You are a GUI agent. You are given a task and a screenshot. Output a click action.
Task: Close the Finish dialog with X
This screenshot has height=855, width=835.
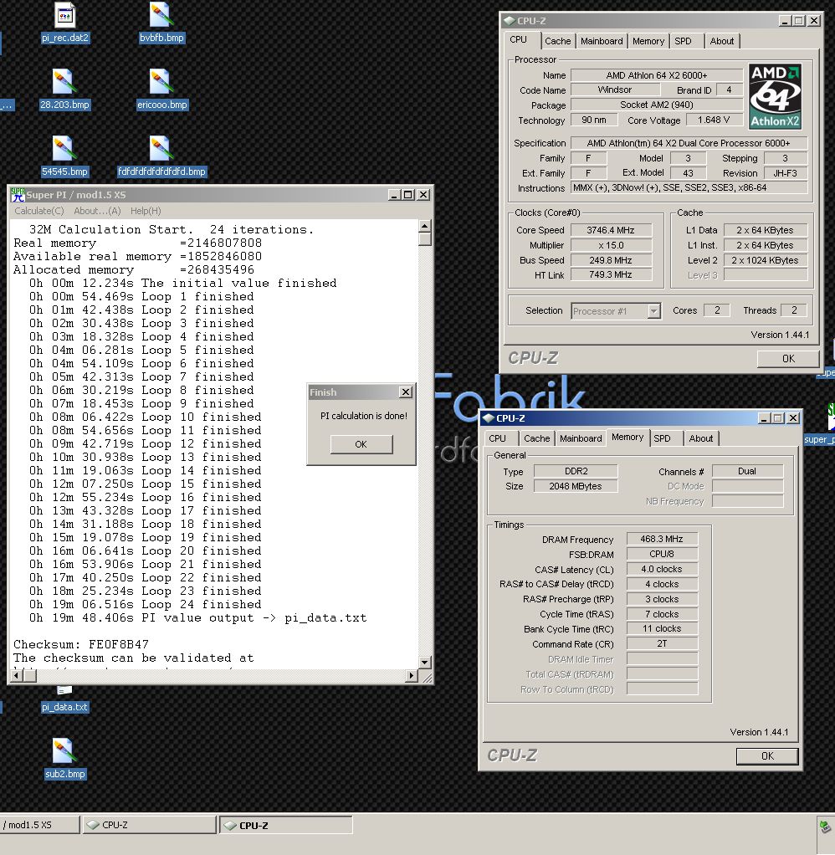click(406, 392)
